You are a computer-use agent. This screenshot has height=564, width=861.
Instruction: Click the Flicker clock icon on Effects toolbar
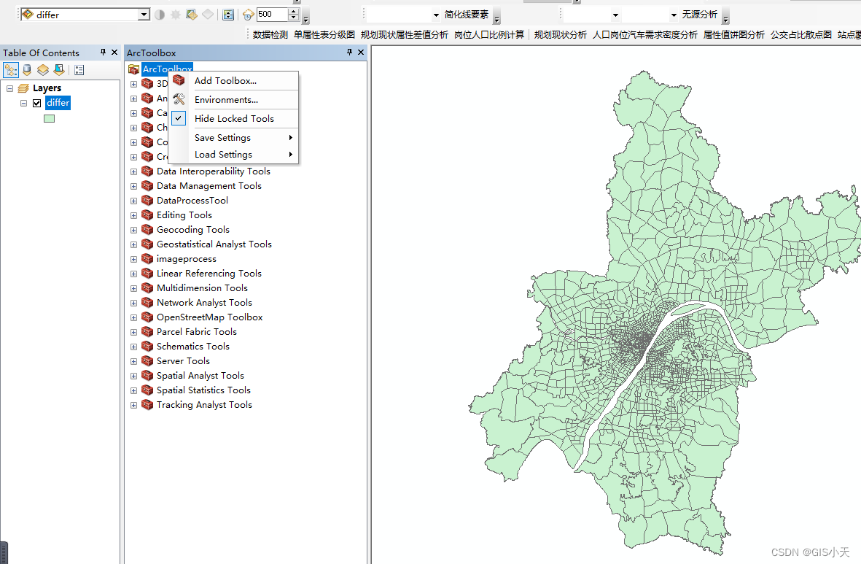coord(247,14)
